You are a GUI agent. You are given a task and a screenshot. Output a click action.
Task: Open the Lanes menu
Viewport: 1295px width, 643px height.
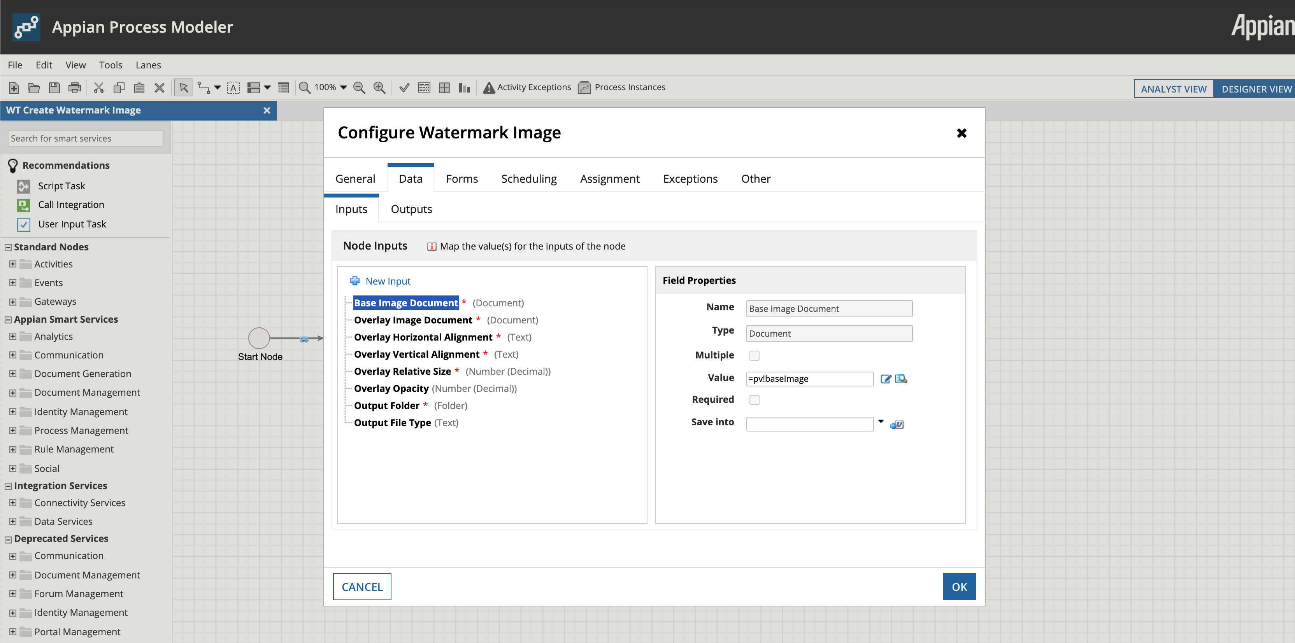coord(148,65)
